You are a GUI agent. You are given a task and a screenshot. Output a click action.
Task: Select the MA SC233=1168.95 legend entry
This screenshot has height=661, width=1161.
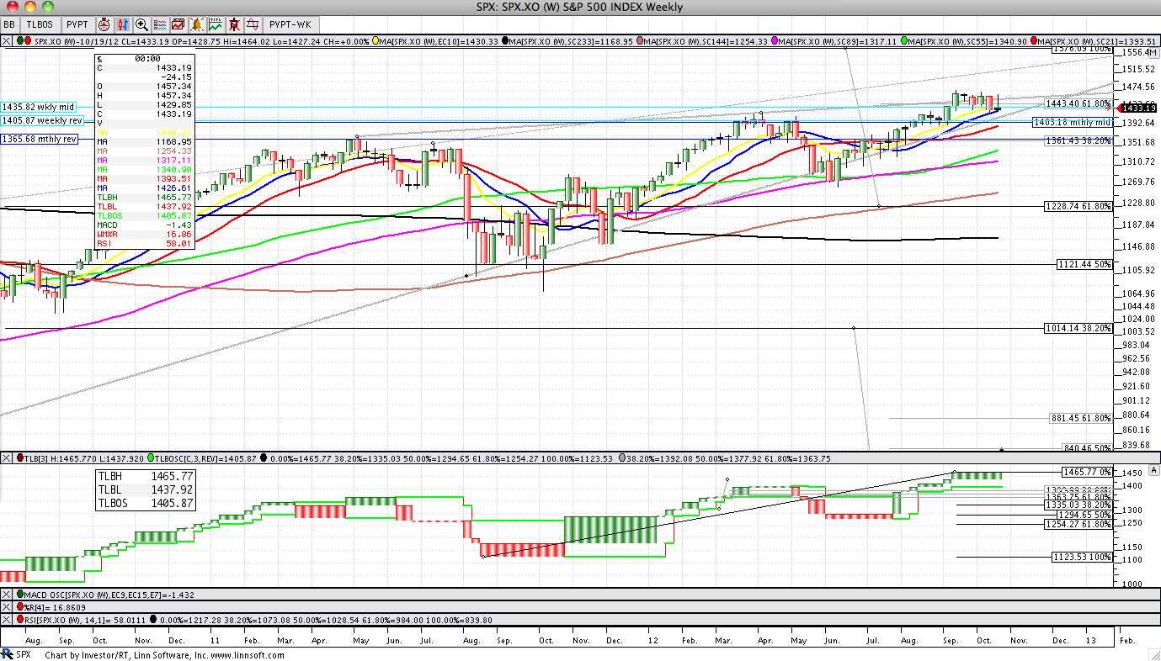[x=572, y=41]
